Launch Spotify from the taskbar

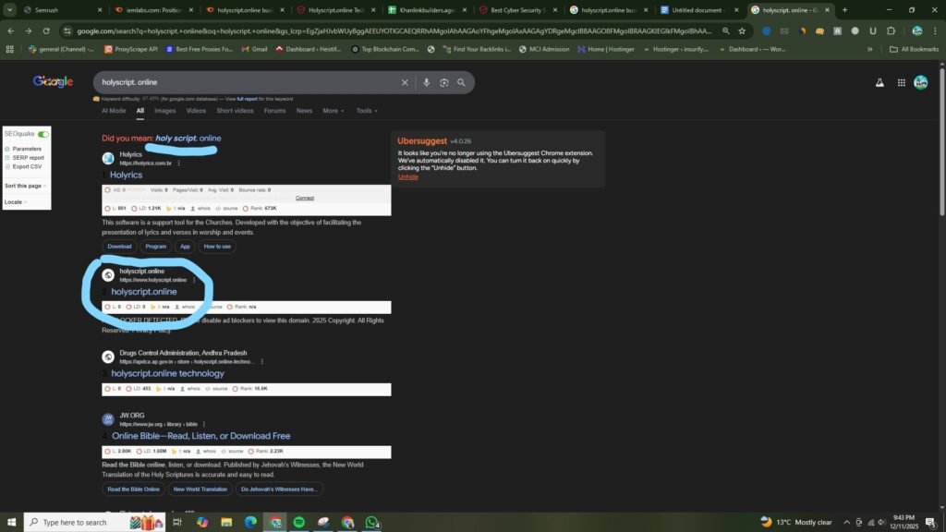[299, 522]
